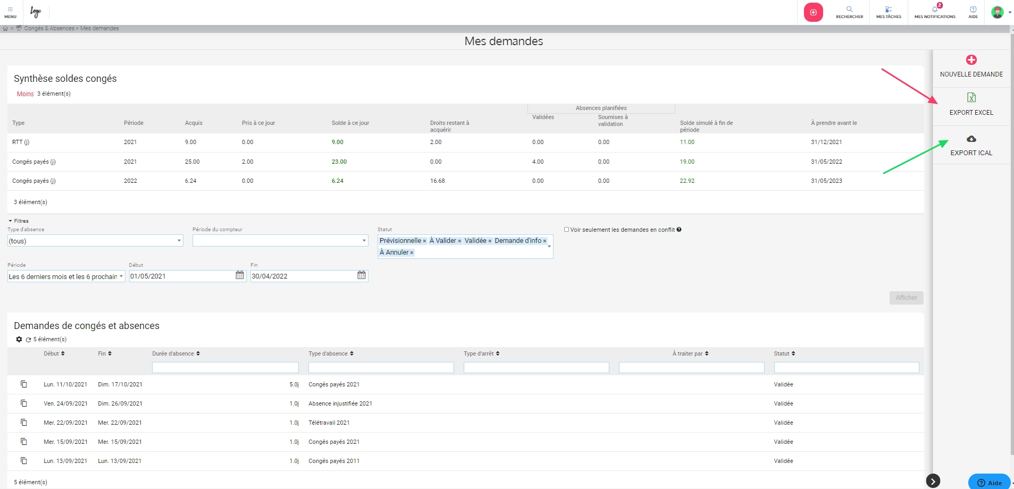Viewport: 1014px width, 489px height.
Task: Open the Période du compteur dropdown
Action: pos(280,241)
